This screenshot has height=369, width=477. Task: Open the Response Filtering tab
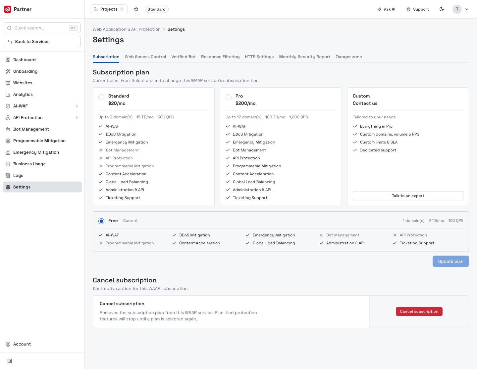tap(220, 57)
